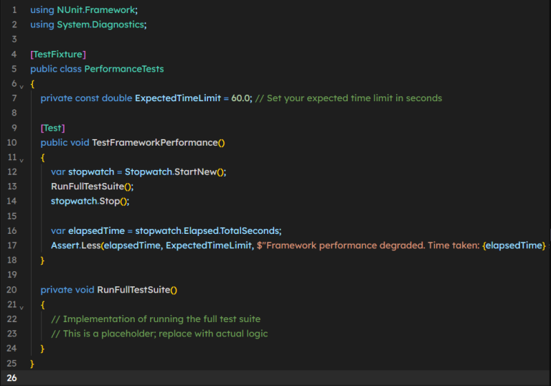Click the [TestFixture] attribute
The image size is (551, 386).
[58, 54]
